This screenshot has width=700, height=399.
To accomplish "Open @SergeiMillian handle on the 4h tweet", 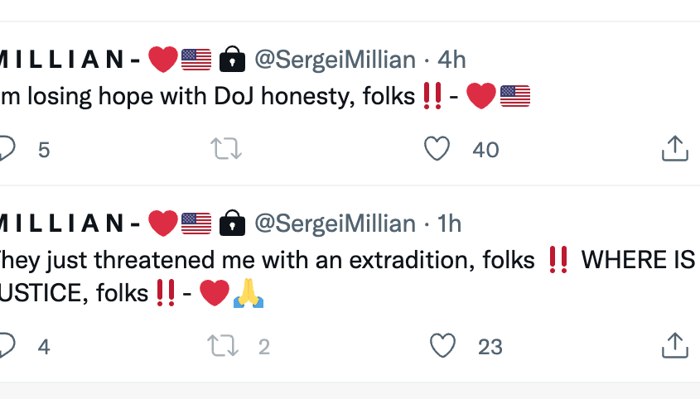I will 335,60.
